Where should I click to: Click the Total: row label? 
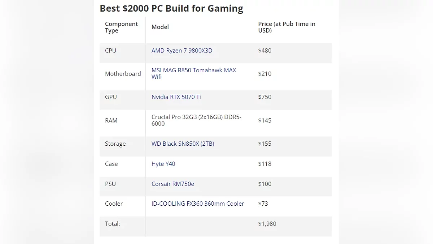pyautogui.click(x=112, y=224)
